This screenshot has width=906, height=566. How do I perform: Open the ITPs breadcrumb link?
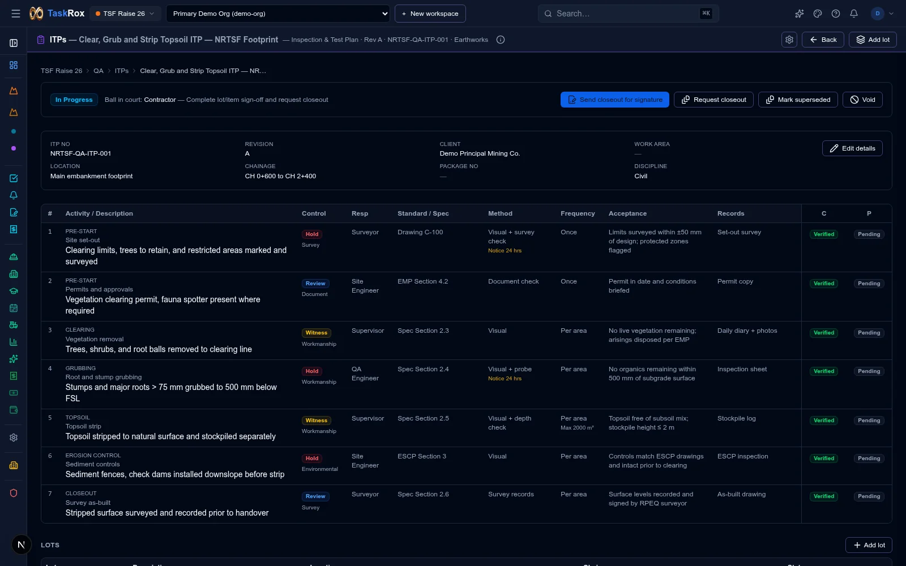pos(122,71)
